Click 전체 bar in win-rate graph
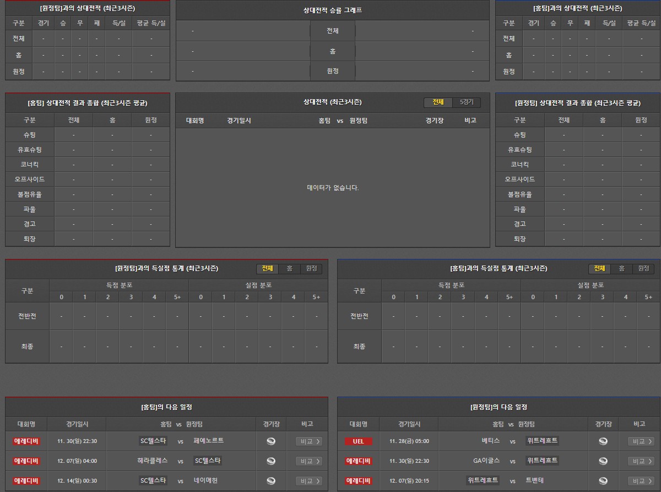The image size is (661, 492). point(332,31)
